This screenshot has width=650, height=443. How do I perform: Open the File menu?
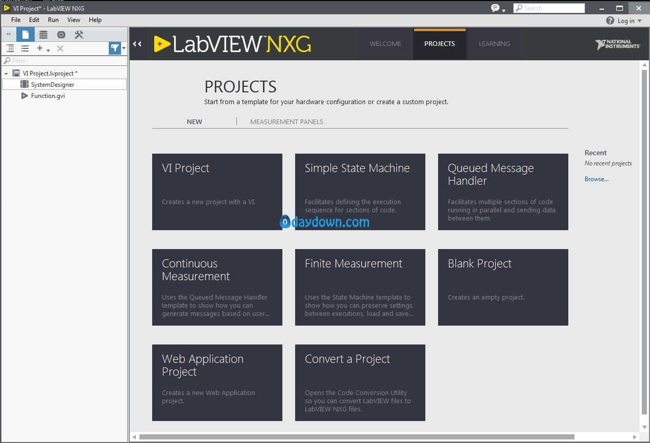[16, 20]
